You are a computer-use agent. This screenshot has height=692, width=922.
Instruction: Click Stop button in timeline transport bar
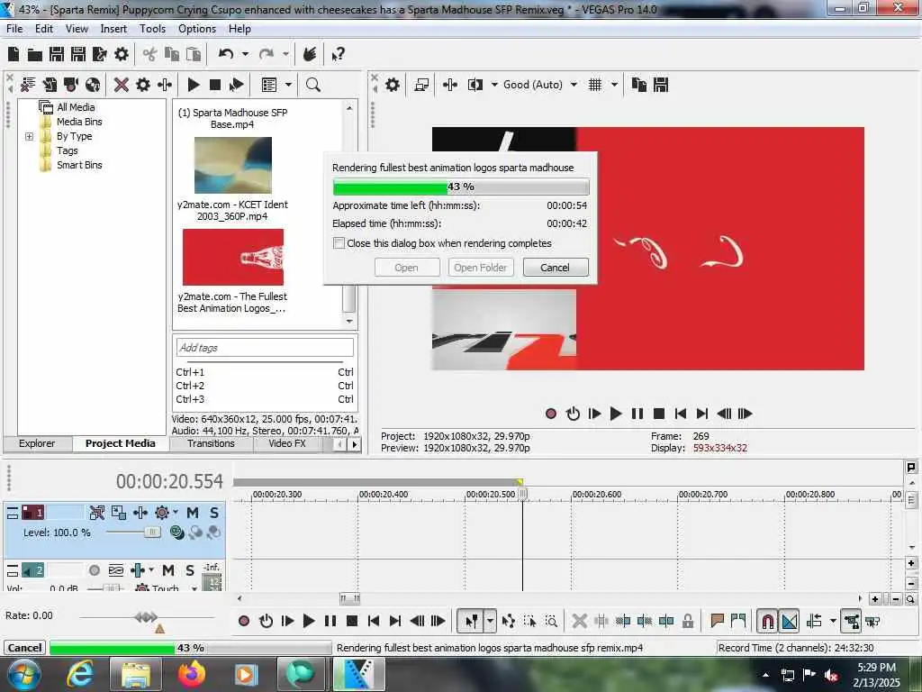(x=352, y=621)
